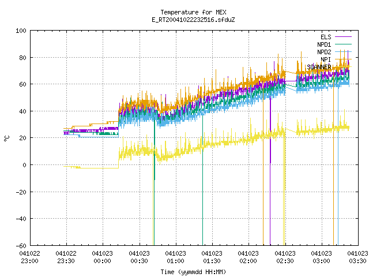The image size is (369, 277).
Task: Click the x-axis tick label 041023 03:30
Action: (357, 257)
